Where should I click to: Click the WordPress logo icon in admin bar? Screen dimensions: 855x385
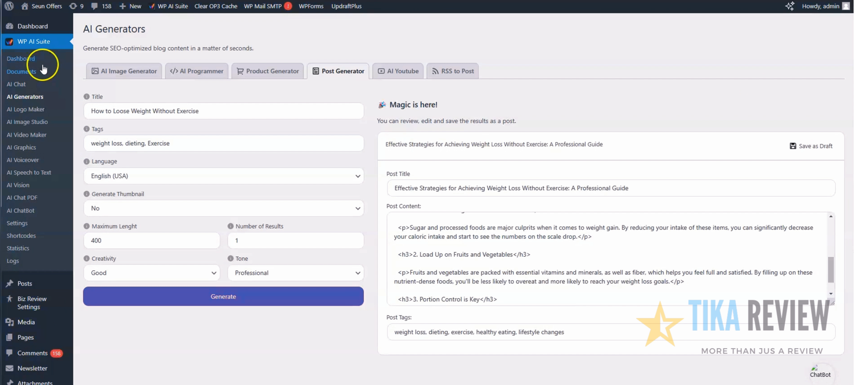(9, 6)
